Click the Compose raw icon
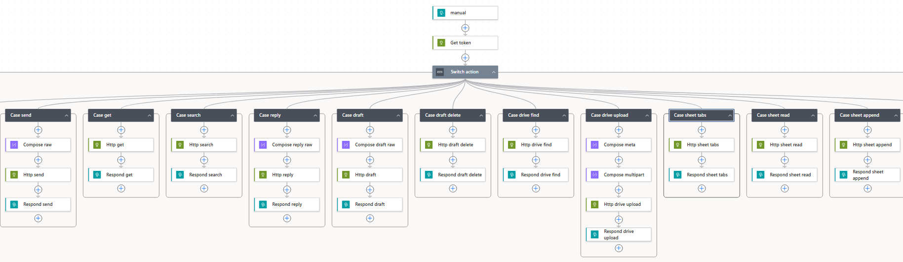Screen dimensions: 903x262 [14, 145]
